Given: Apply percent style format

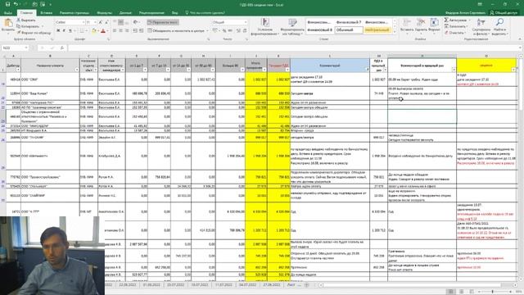Looking at the screenshot, I should click(224, 31).
